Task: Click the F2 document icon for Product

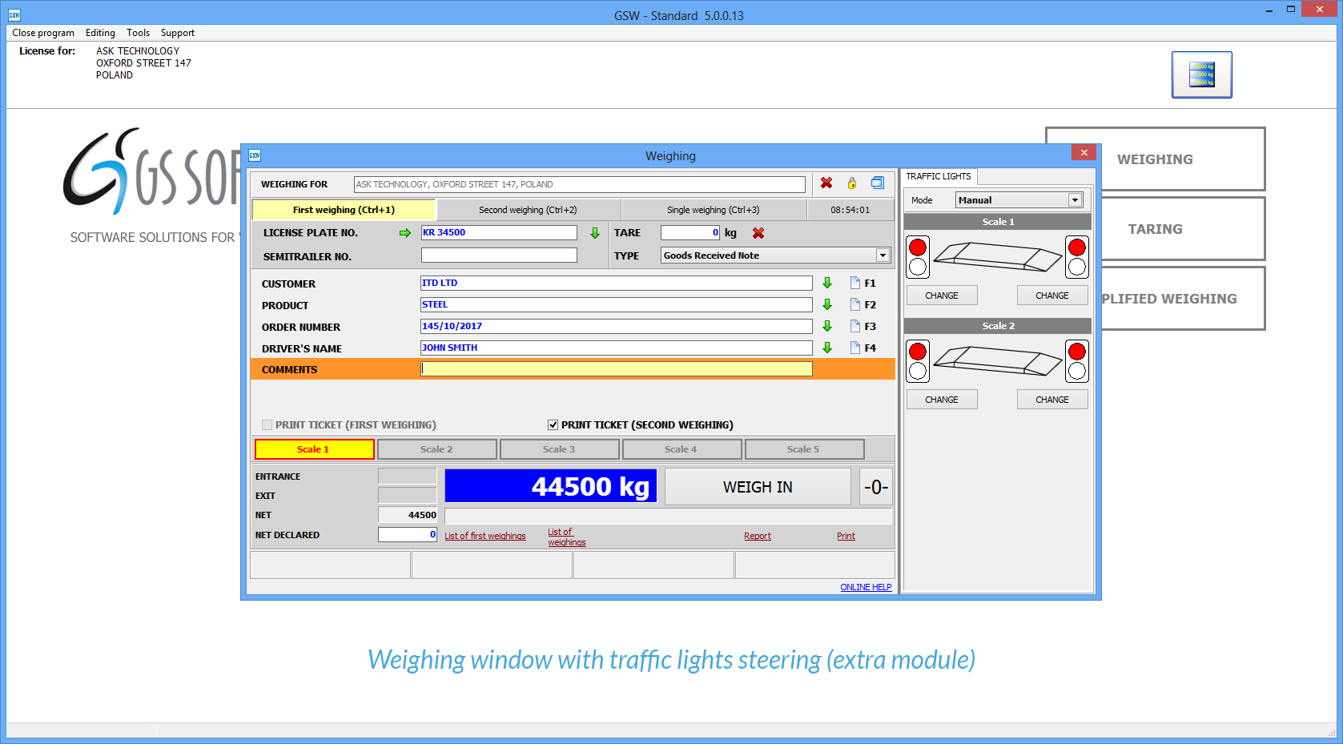Action: [855, 304]
